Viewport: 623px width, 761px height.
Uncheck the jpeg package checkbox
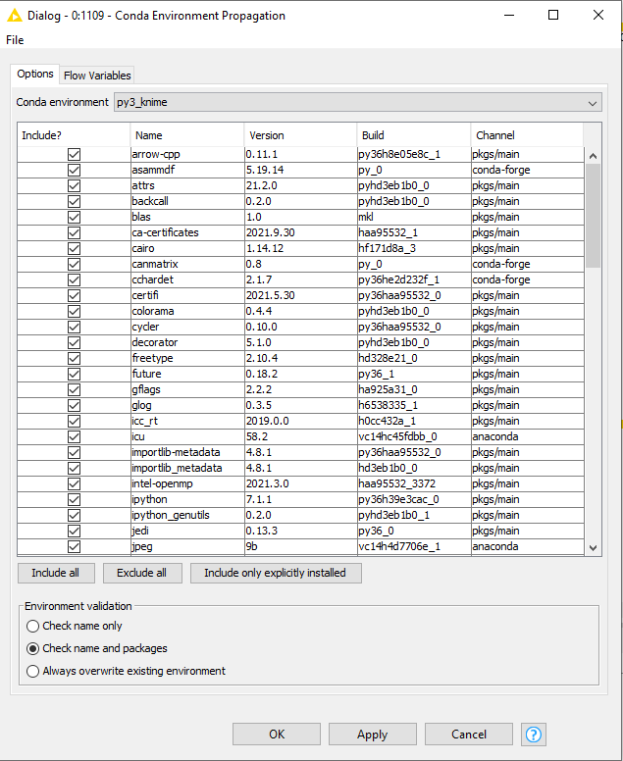click(74, 546)
